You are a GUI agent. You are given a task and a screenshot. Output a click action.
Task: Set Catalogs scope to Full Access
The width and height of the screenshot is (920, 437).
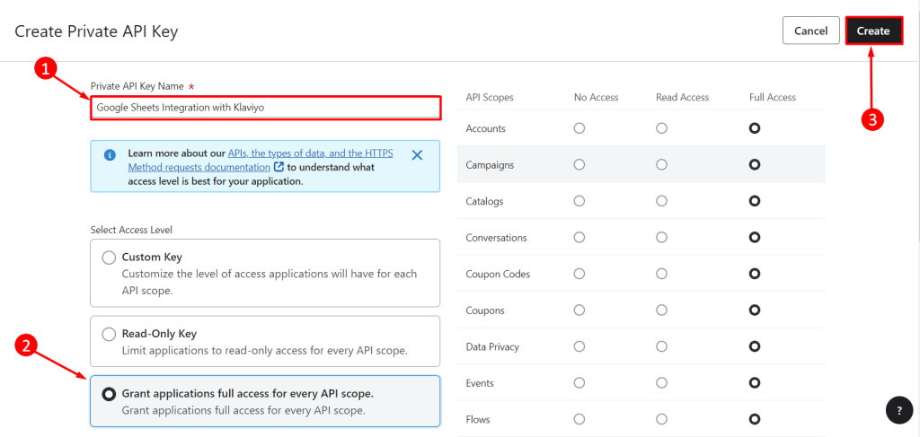click(x=755, y=201)
